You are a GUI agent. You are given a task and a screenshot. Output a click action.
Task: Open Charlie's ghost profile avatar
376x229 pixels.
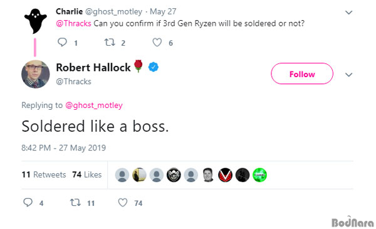(36, 21)
